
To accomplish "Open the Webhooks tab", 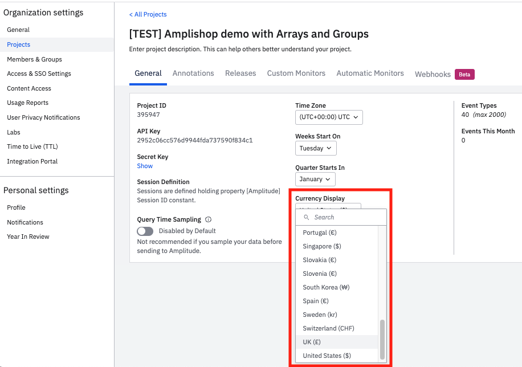I will (x=433, y=74).
